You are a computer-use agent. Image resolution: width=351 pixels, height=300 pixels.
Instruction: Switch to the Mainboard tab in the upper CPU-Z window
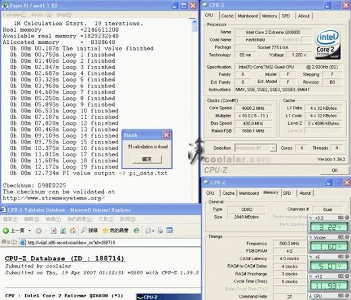(x=248, y=16)
